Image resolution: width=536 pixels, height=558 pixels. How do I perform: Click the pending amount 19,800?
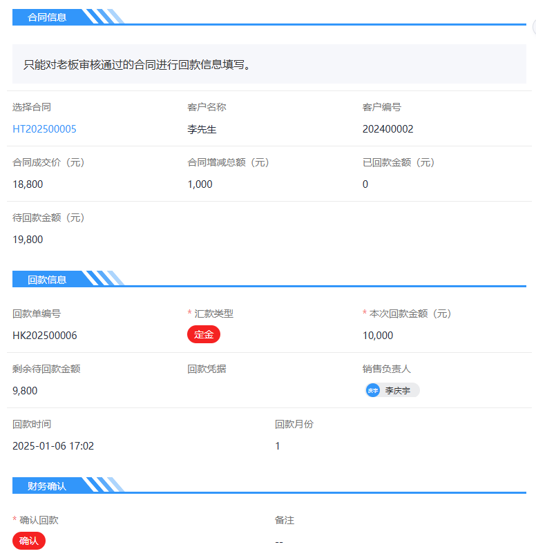(28, 240)
